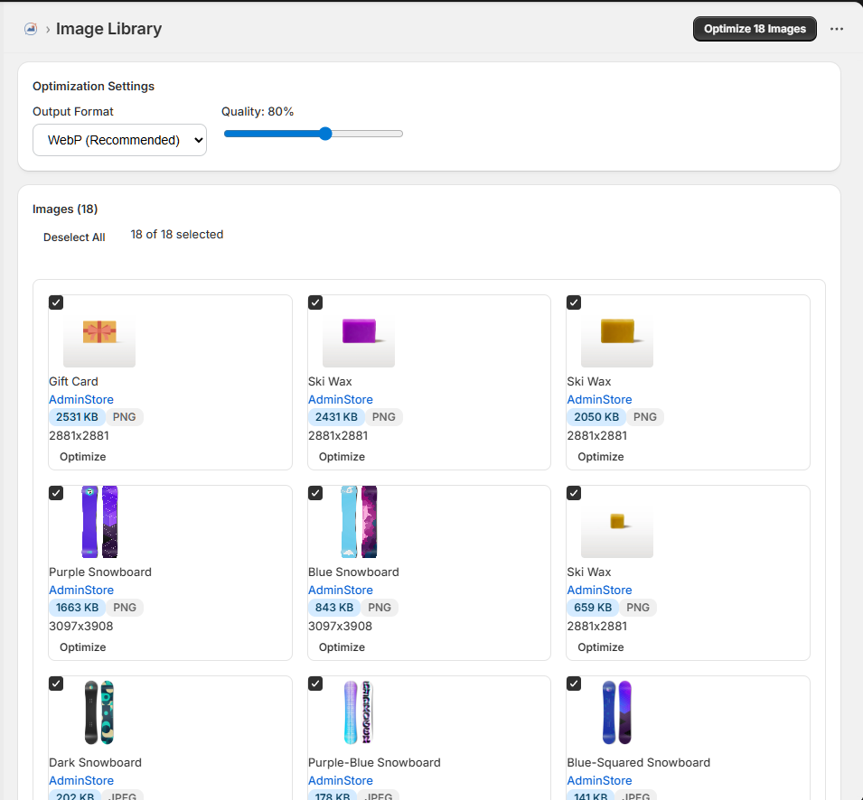Click Optimize on the 2431 KB Ski Wax
The image size is (863, 800).
pos(342,456)
